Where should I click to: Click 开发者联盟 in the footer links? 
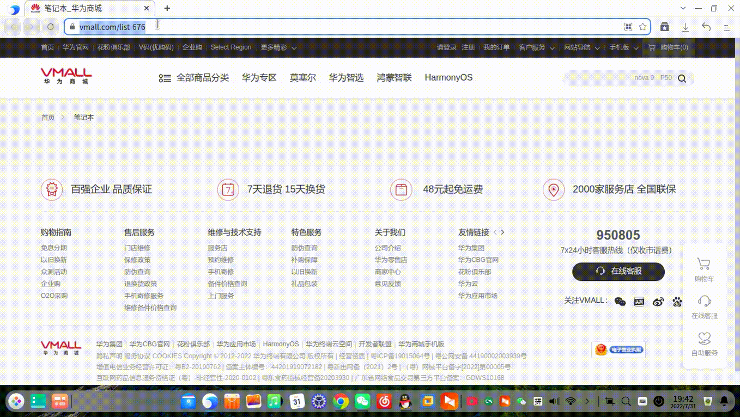point(375,344)
